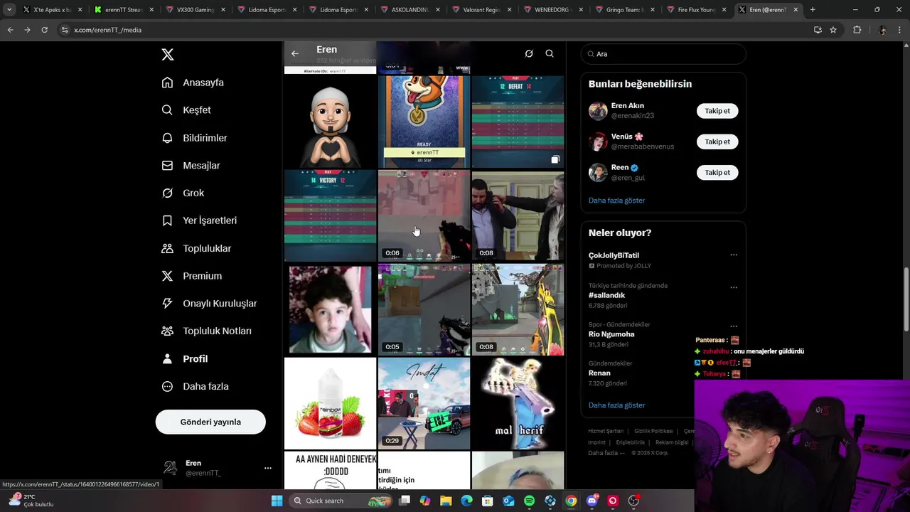Click Erişilebilirlik footer link
The image size is (910, 512).
(631, 442)
